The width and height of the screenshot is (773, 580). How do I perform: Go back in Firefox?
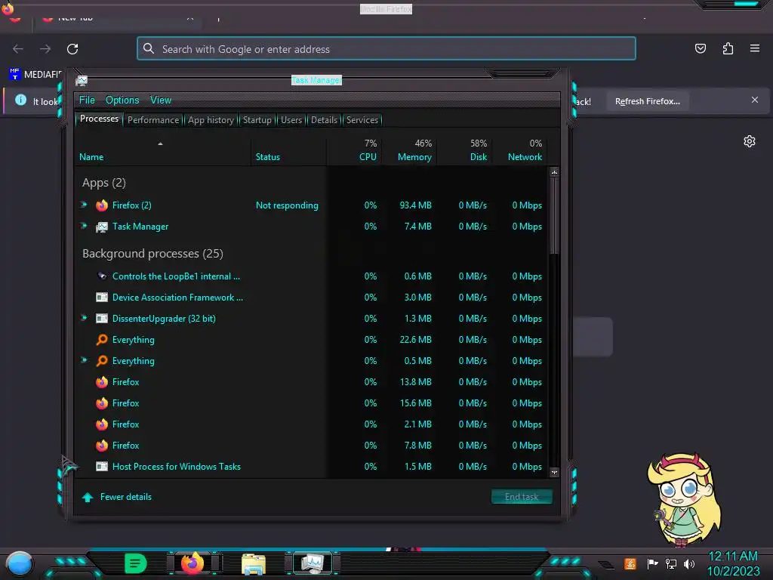(x=18, y=49)
